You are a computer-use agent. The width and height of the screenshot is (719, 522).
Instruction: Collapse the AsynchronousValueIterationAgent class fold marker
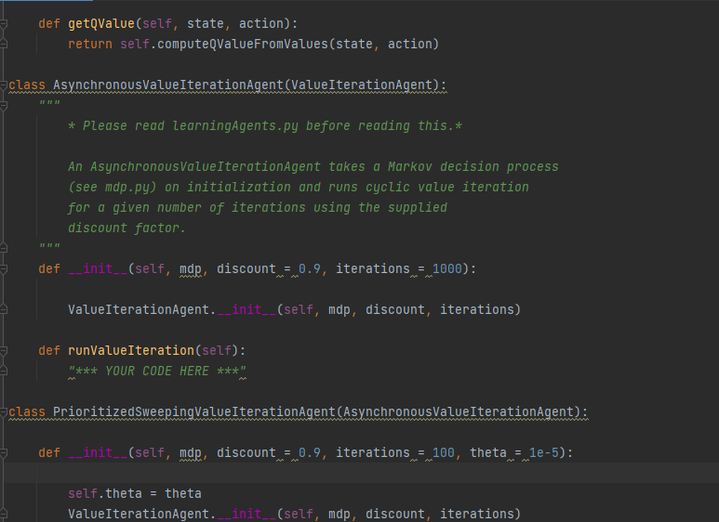[4, 85]
